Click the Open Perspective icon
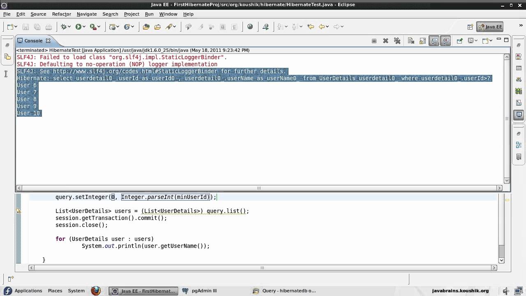Viewport: 526px width, 296px height. (470, 27)
